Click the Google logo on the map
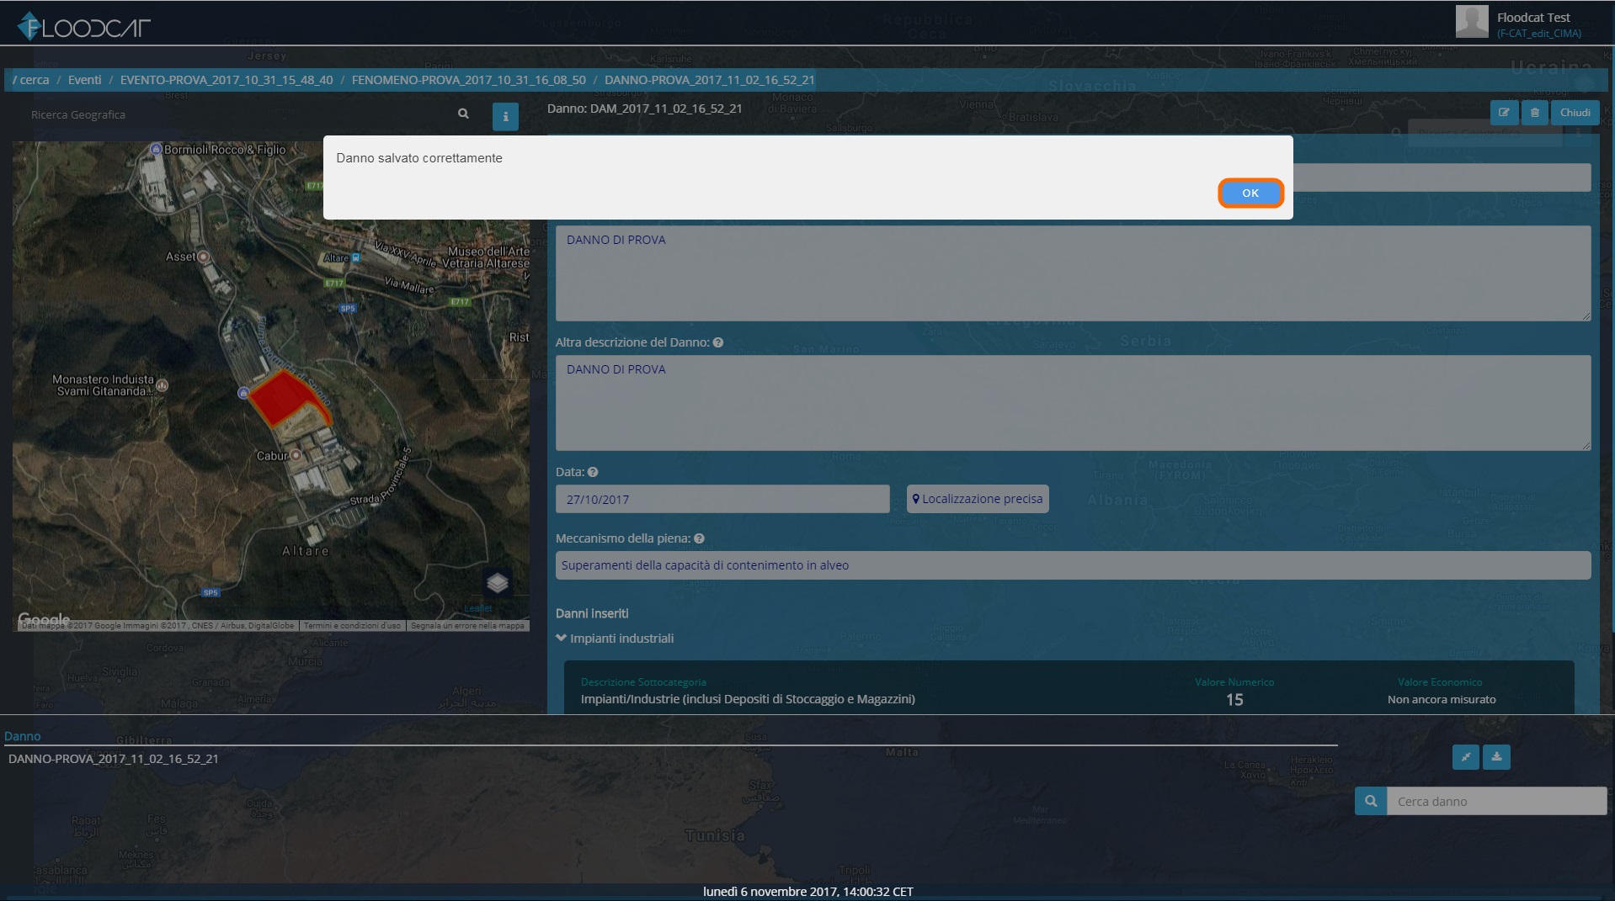Image resolution: width=1615 pixels, height=901 pixels. (x=44, y=619)
